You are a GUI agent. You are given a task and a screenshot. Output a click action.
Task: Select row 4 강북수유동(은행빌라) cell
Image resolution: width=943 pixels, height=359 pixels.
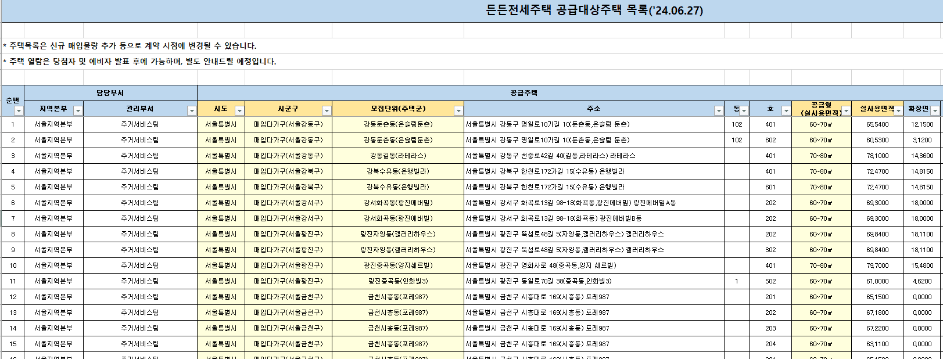(x=398, y=171)
